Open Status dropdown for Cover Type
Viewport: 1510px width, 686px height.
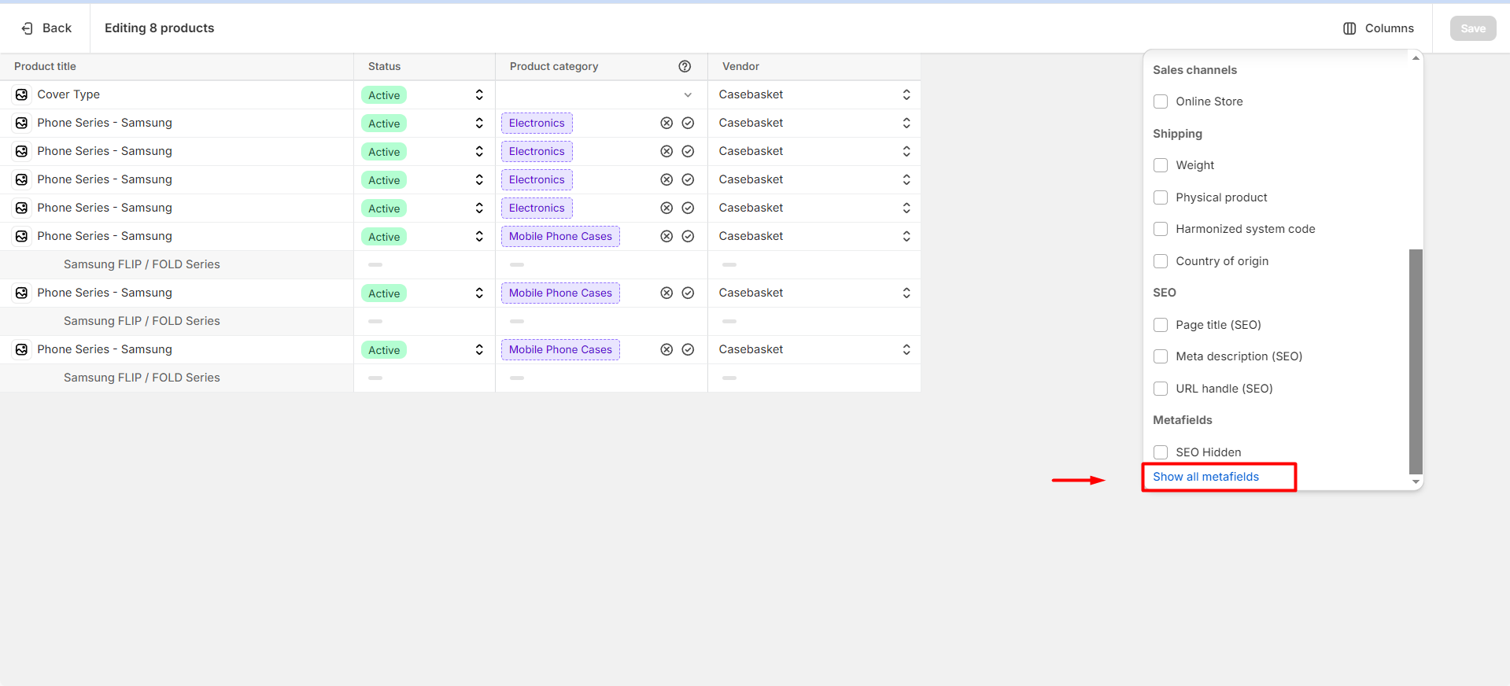click(478, 94)
